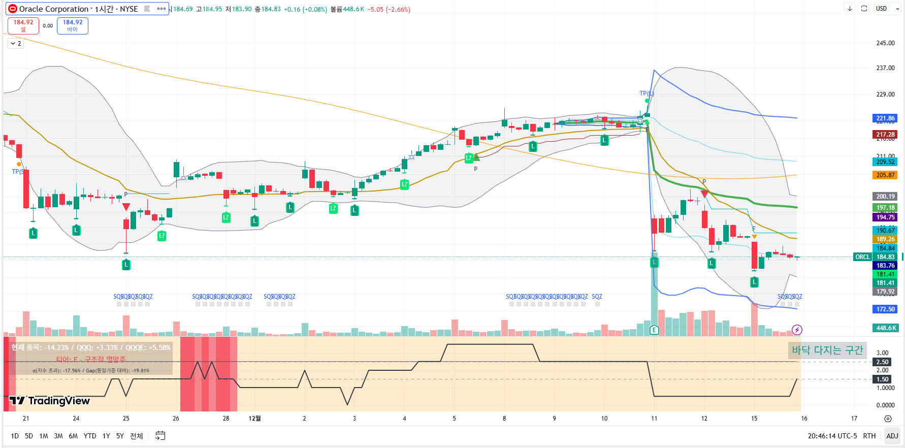
Task: Select the 5D time range
Action: 29,436
